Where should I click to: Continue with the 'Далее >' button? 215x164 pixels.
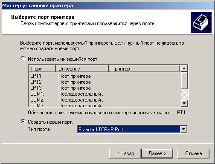(x=157, y=153)
